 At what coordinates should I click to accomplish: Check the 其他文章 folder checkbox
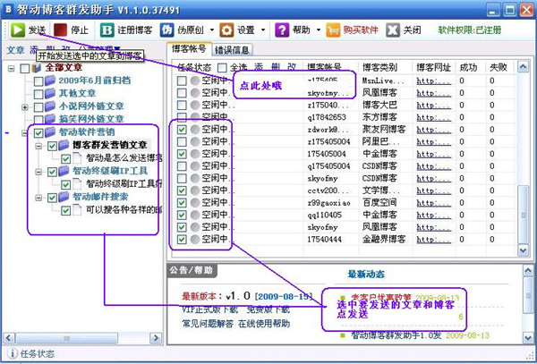(38, 94)
